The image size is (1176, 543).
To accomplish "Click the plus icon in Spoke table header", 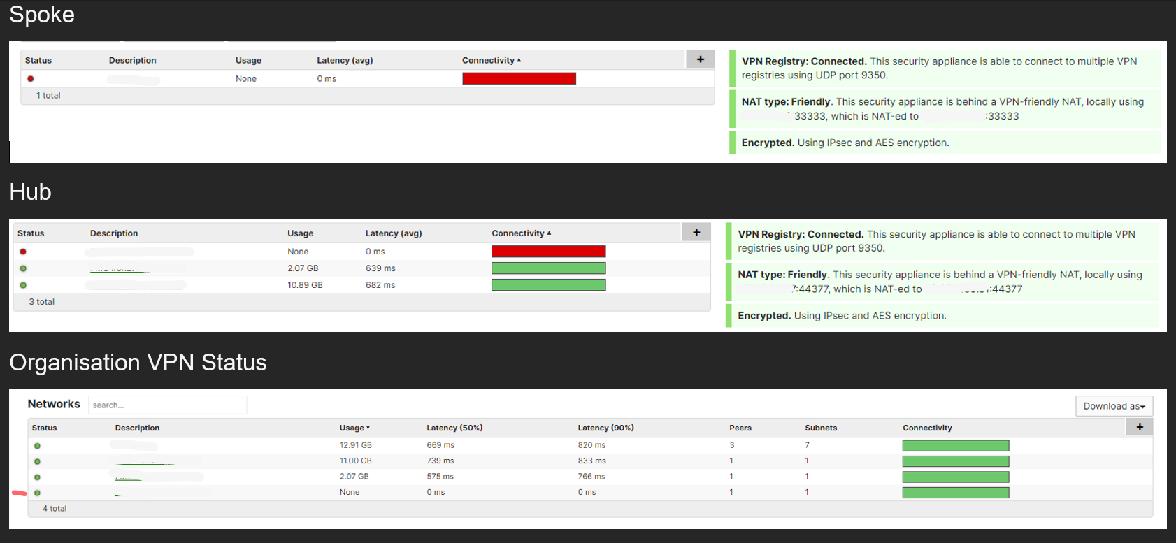I will click(700, 59).
